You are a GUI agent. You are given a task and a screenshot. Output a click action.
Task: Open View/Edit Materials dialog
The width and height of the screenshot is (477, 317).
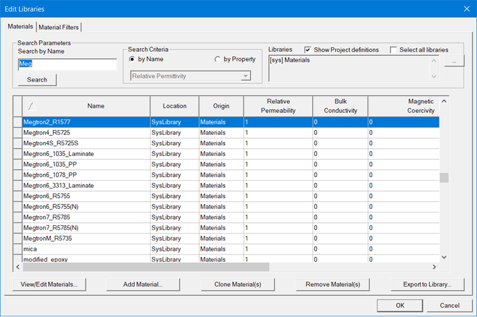(x=49, y=285)
